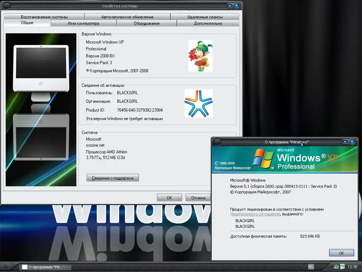Click OK in the About Windows dialog
Image resolution: width=362 pixels, height=272 pixels.
(x=341, y=253)
